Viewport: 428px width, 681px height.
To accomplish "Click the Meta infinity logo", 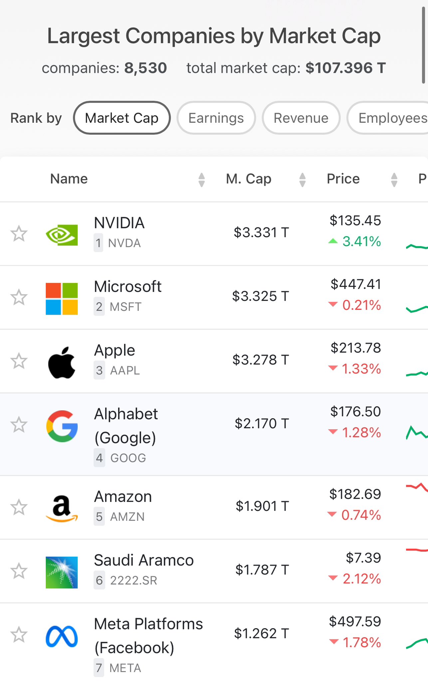I will point(62,636).
